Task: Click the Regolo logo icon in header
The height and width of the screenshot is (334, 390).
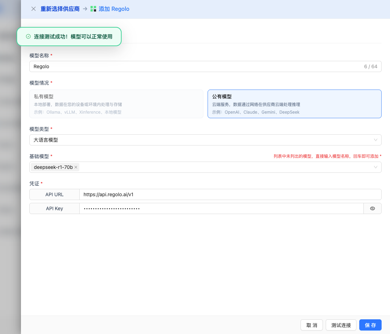Action: 93,9
